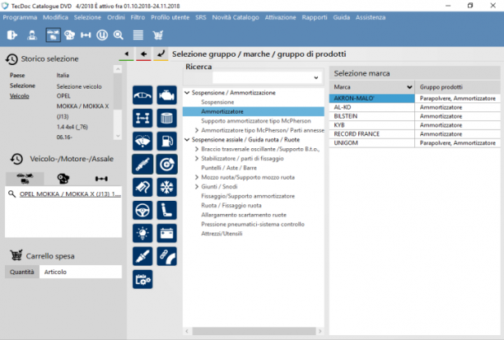The height and width of the screenshot is (340, 504).
Task: Expand Giunti / Snodi node
Action: click(197, 187)
